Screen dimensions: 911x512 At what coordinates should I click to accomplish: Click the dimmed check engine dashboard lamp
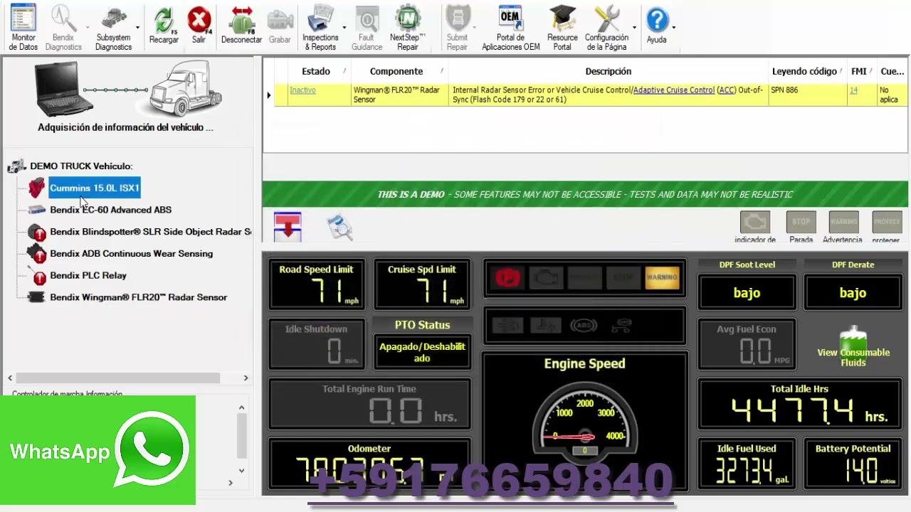pyautogui.click(x=546, y=278)
